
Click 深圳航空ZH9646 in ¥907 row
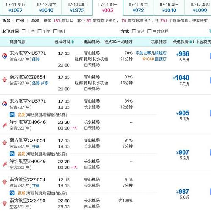(x=28, y=162)
